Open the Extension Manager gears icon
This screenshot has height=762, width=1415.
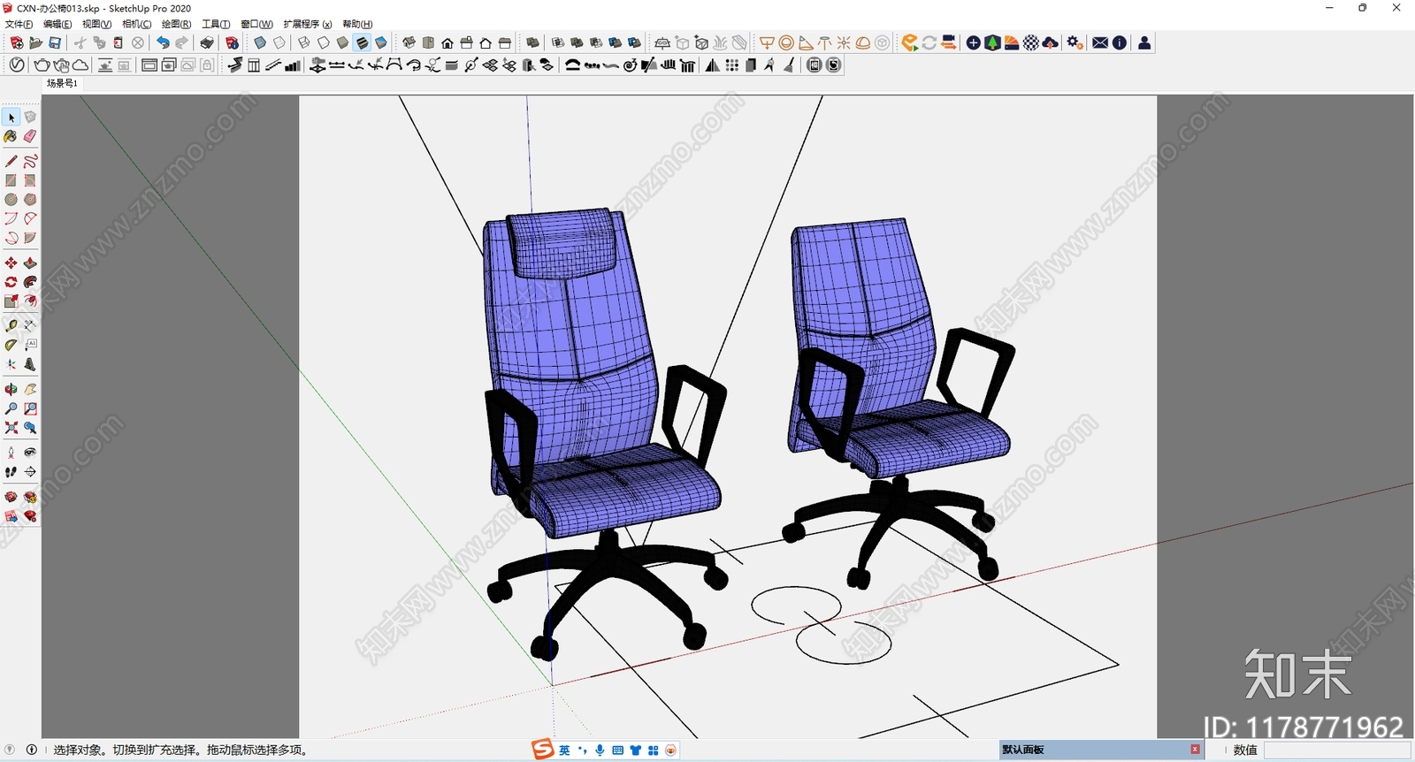[1075, 42]
